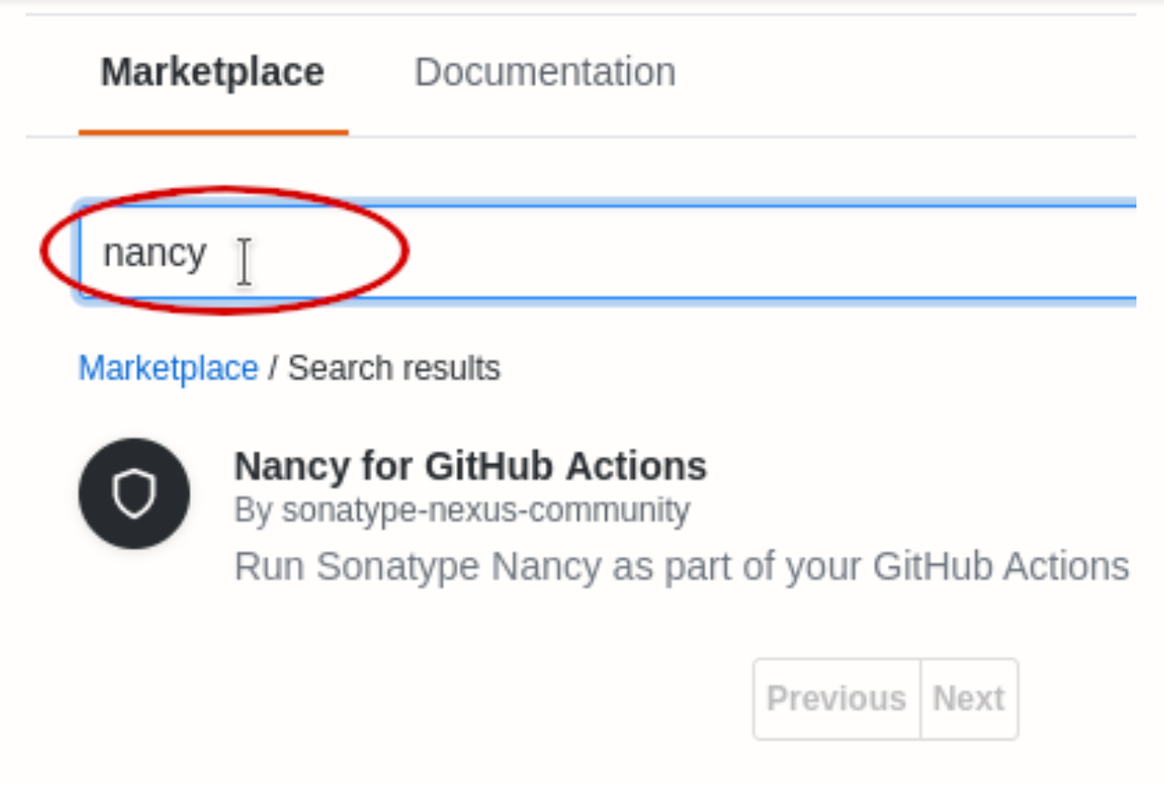Go to the Next results page

pos(968,699)
